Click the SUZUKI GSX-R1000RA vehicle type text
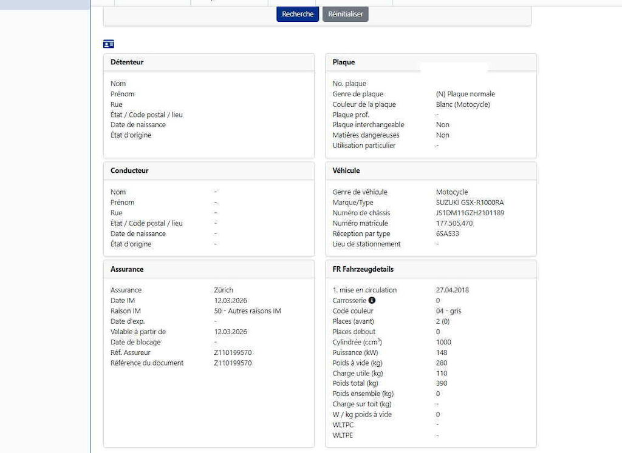622x453 pixels. 470,203
